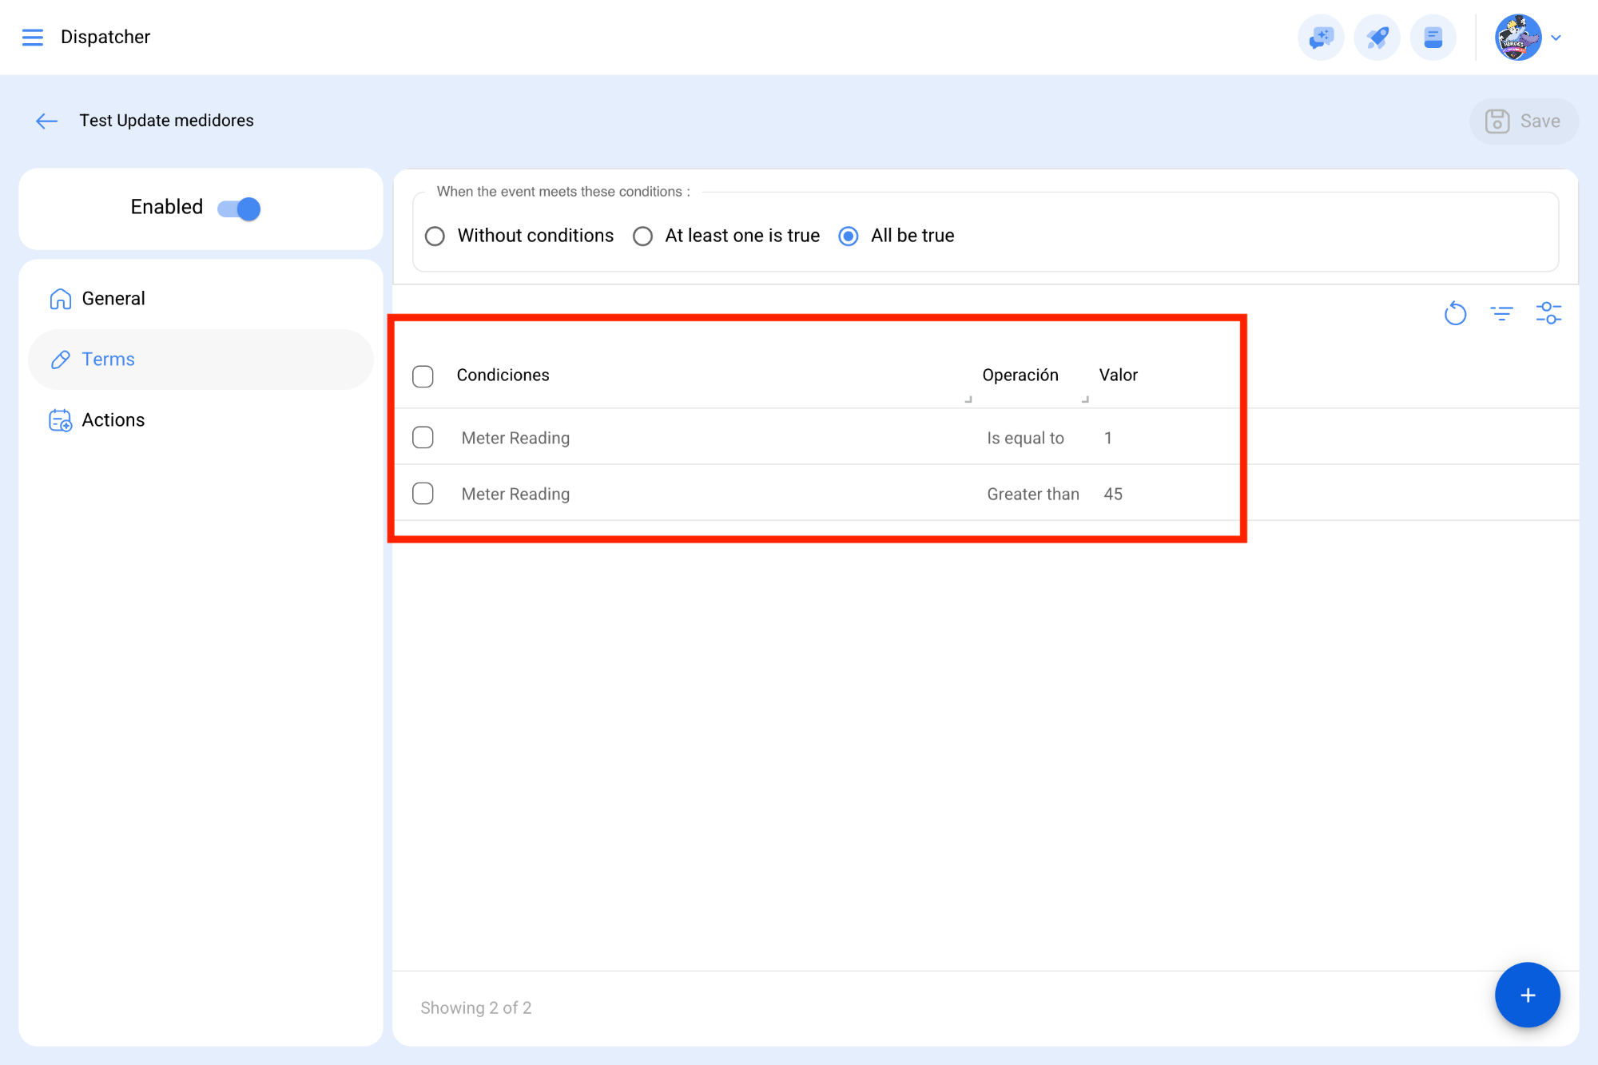Toggle the Enabled switch off
The height and width of the screenshot is (1065, 1598).
[x=239, y=209]
